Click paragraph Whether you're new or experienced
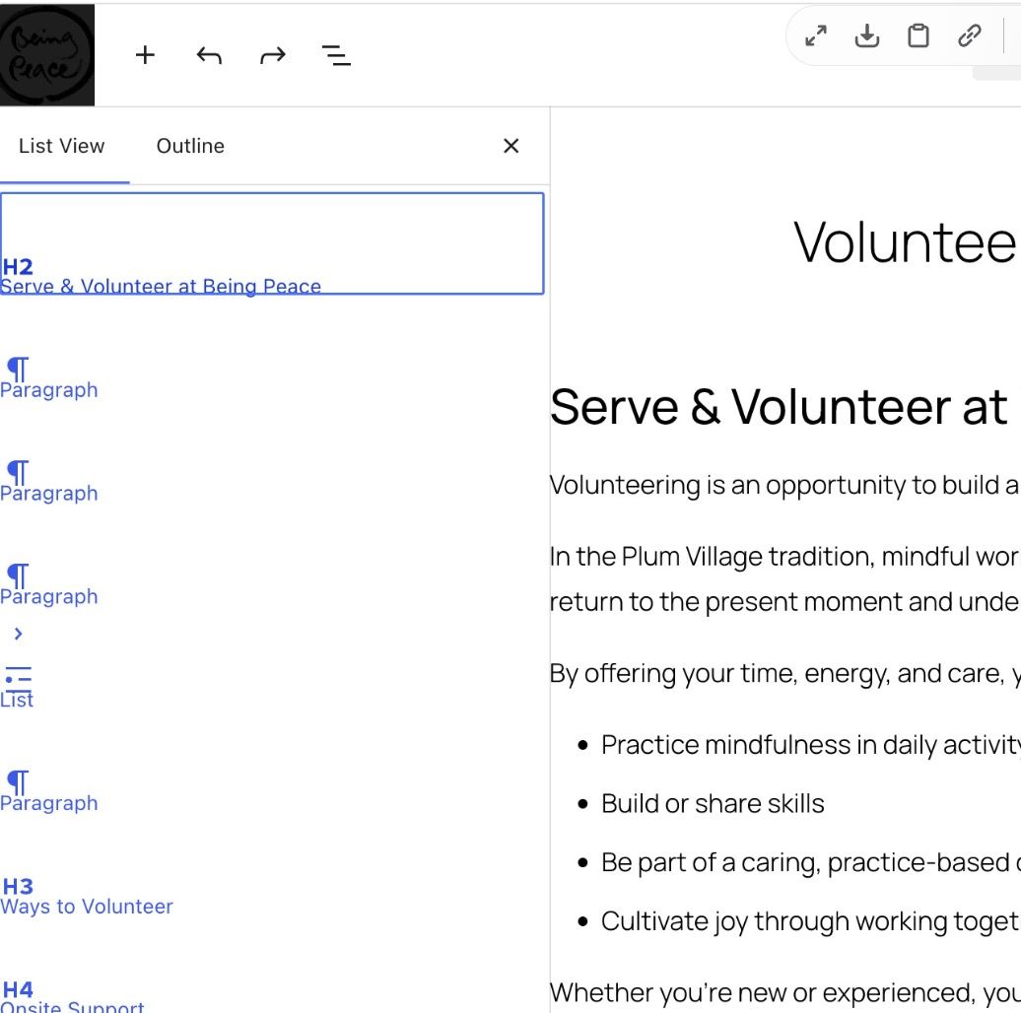Viewport: 1021px width, 1013px height. tap(784, 993)
